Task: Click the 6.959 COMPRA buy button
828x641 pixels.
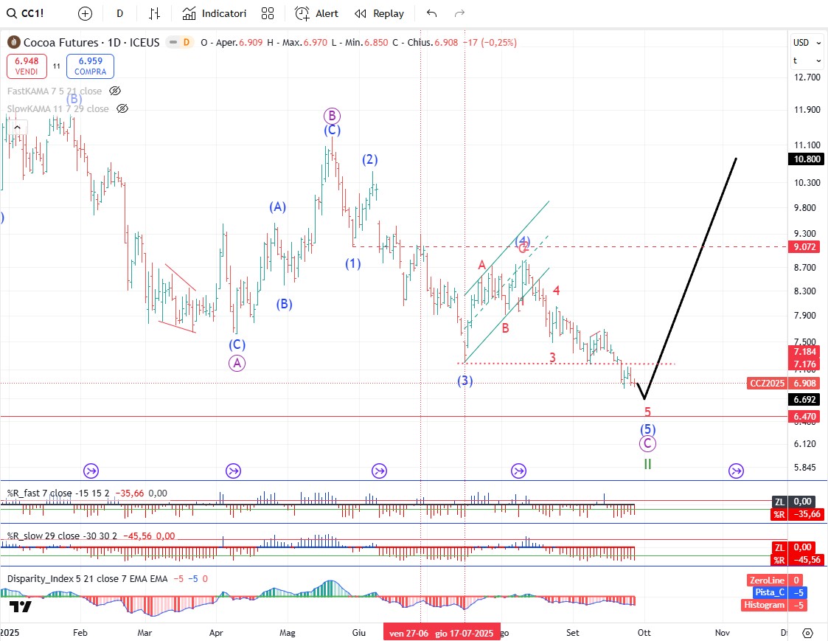Action: pos(90,66)
